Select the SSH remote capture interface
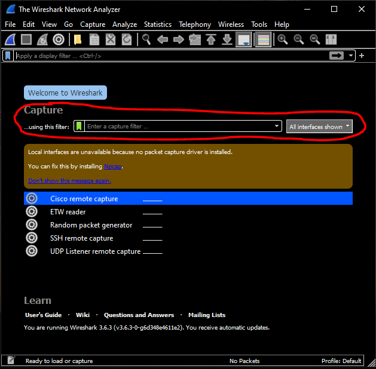The height and width of the screenshot is (369, 376). [188, 238]
